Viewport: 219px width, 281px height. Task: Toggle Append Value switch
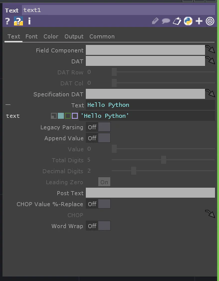[x=98, y=138]
